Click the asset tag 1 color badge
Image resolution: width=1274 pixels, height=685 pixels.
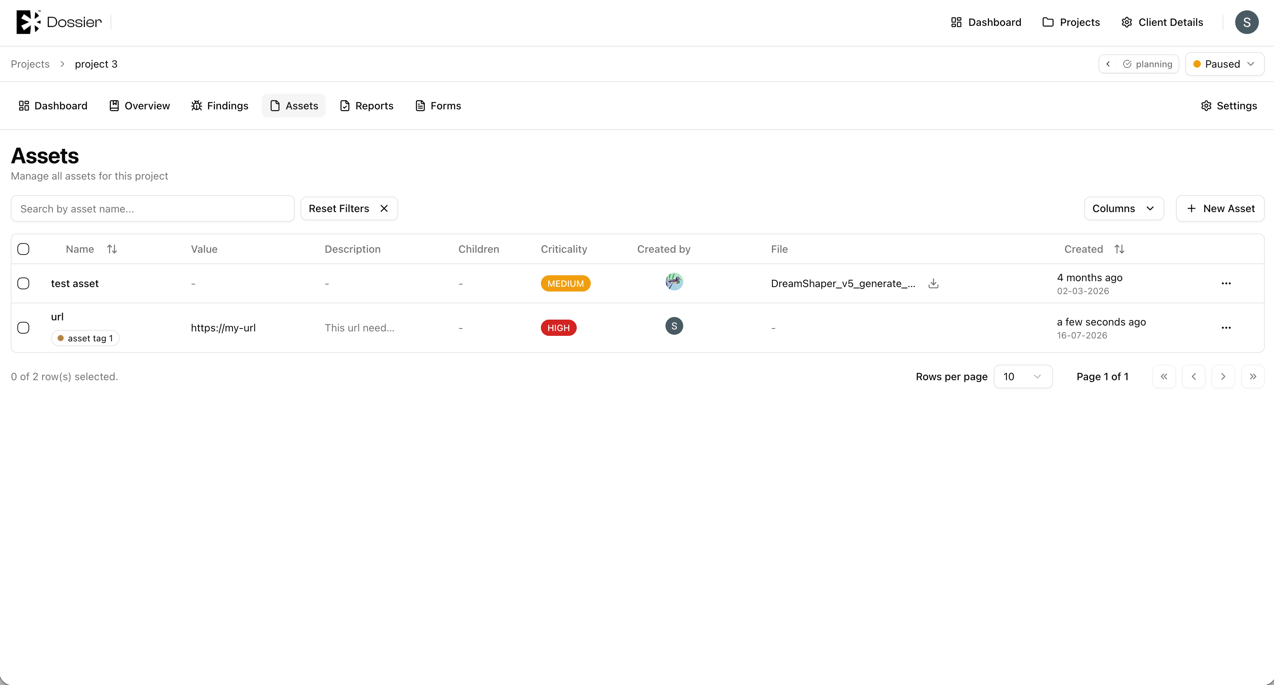(x=85, y=338)
